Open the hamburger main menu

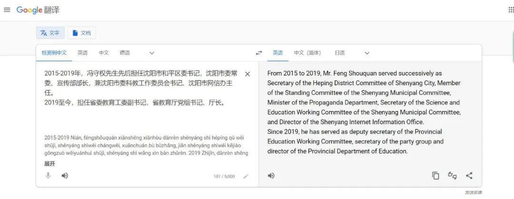[7, 10]
